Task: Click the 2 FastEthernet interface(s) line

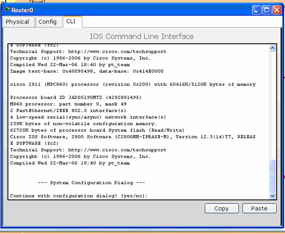Action: tap(68, 110)
